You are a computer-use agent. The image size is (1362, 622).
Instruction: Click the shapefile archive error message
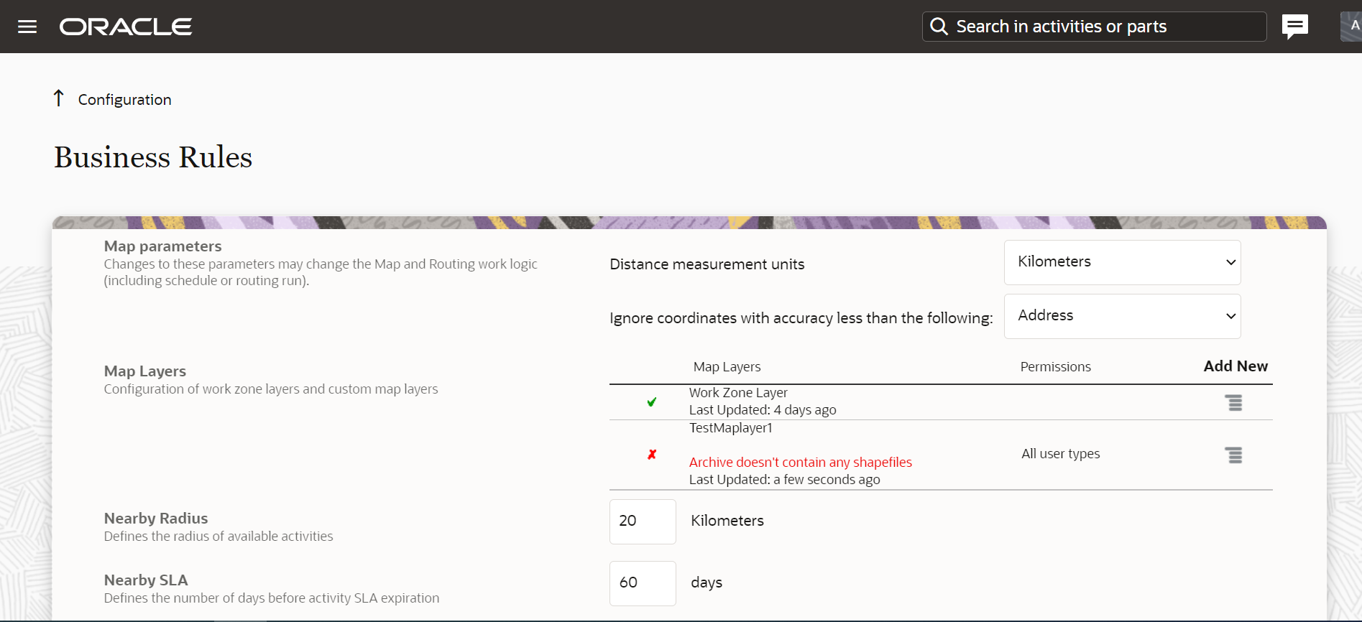pyautogui.click(x=800, y=463)
